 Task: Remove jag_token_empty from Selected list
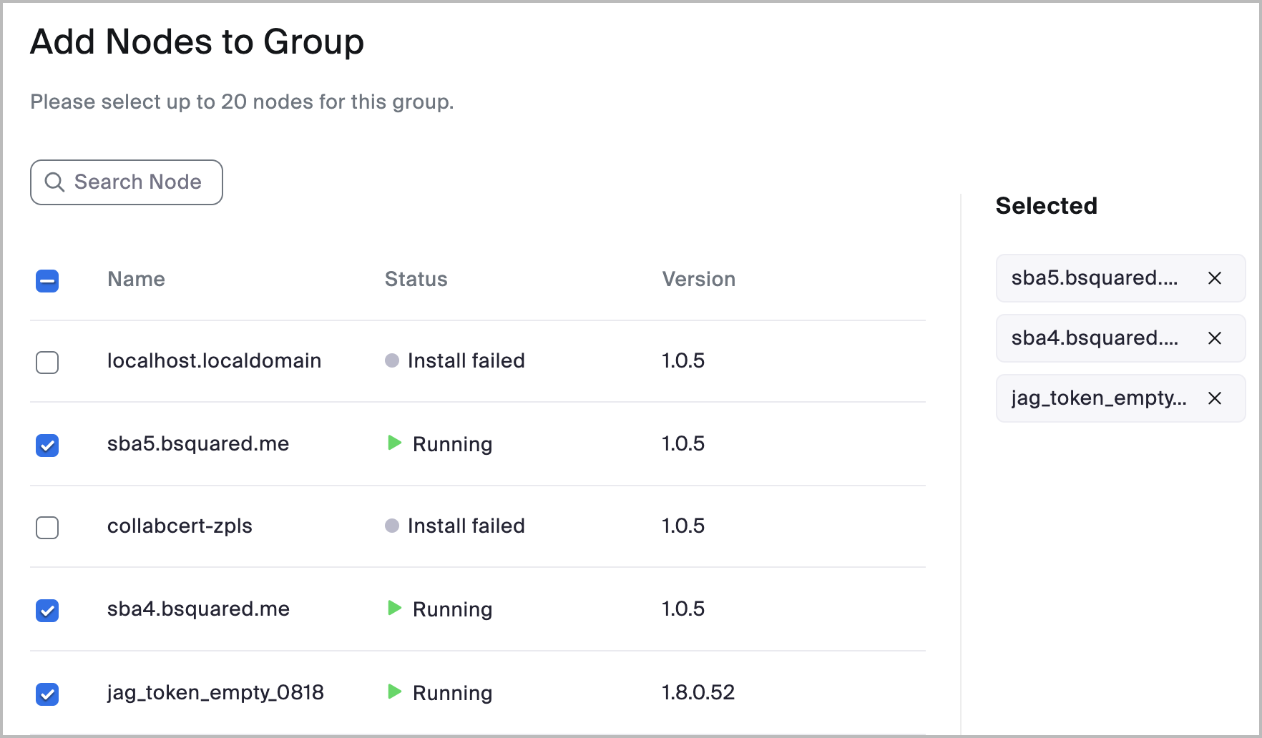click(1214, 398)
